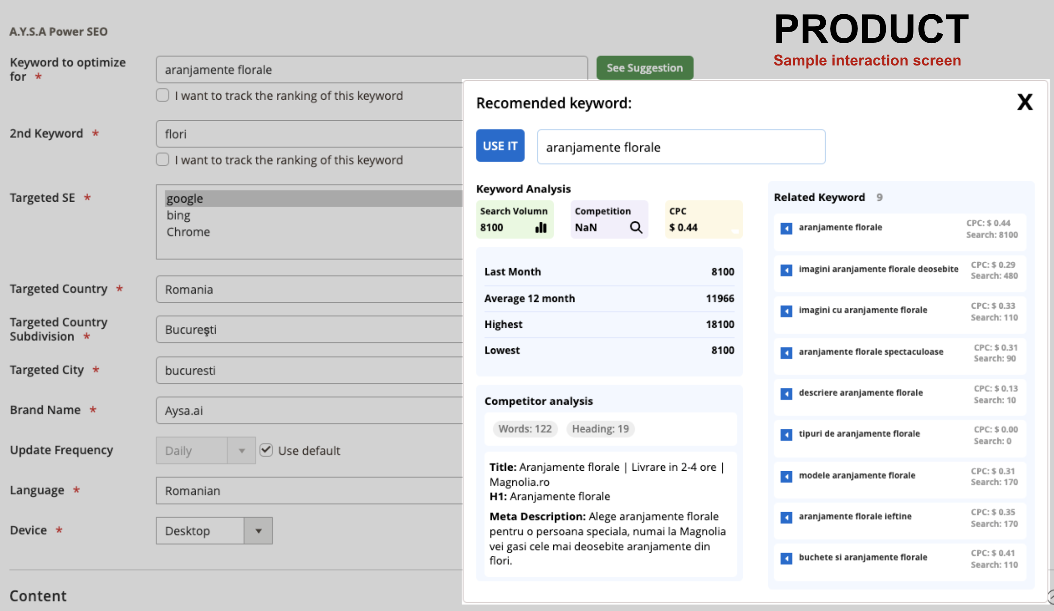Click the recommended keyword text field
This screenshot has height=611, width=1054.
tap(681, 147)
